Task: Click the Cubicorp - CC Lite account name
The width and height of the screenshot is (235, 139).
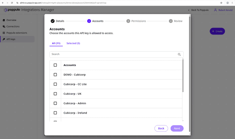Action: (75, 84)
